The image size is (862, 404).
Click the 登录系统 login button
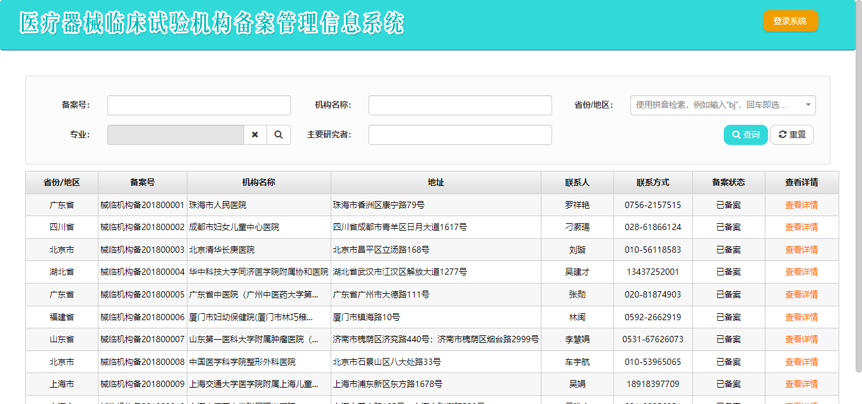point(790,21)
